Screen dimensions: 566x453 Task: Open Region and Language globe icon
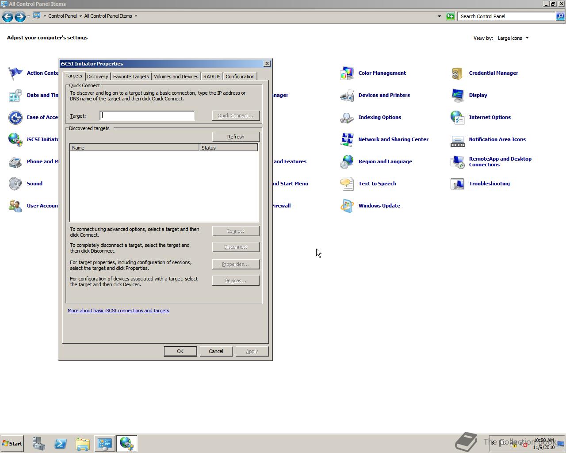(x=347, y=161)
